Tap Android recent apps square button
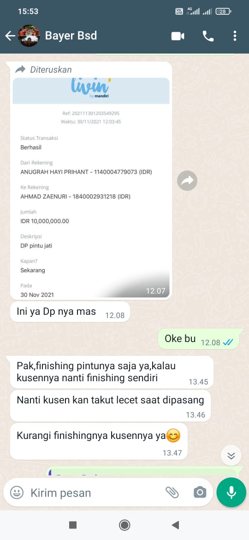249x540 pixels. coord(72,525)
